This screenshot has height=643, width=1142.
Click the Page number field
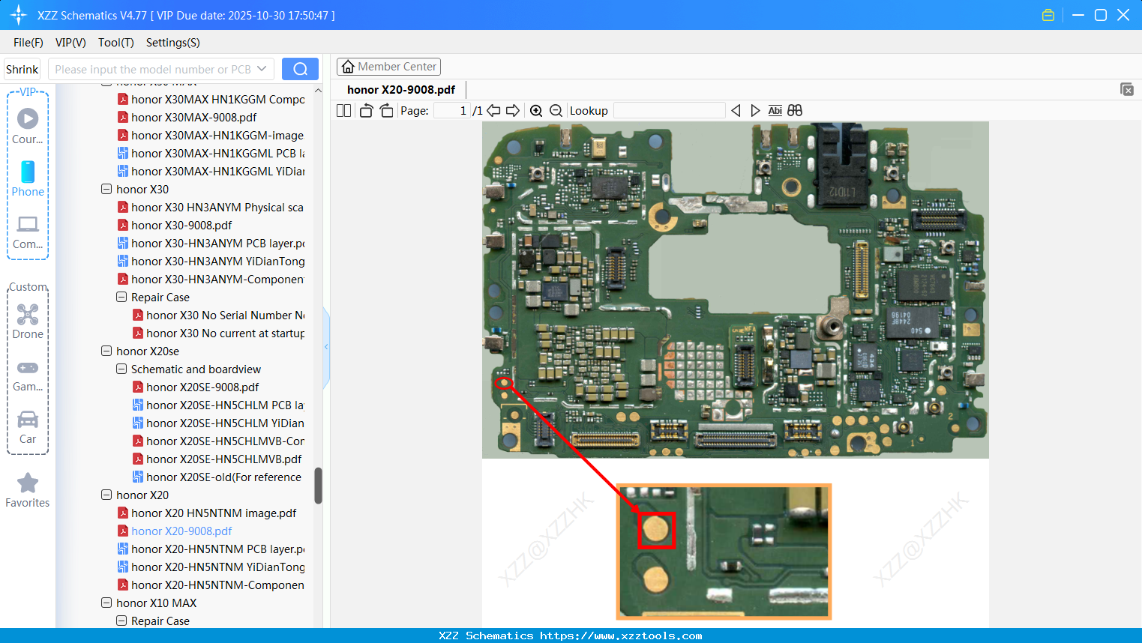(x=452, y=111)
